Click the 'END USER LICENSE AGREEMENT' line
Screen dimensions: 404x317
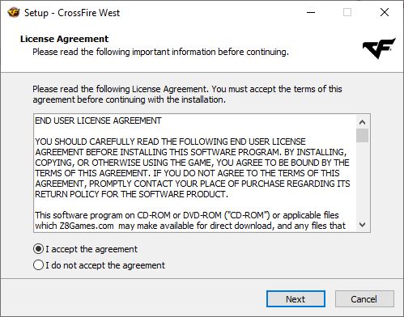coord(98,120)
